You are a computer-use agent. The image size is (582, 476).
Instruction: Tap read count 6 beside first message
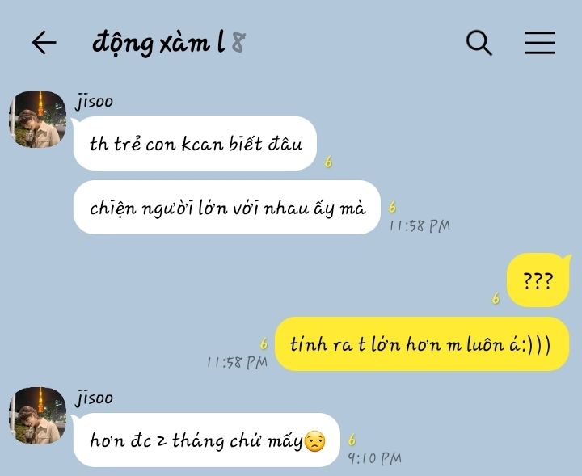[x=328, y=162]
